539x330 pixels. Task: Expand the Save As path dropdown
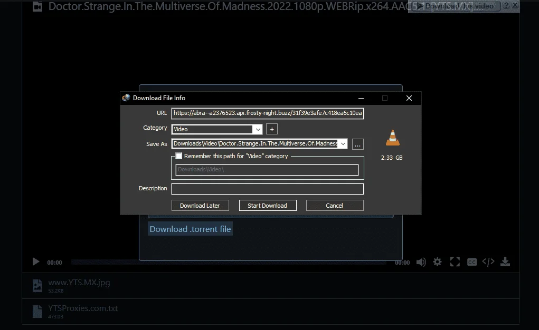(343, 143)
